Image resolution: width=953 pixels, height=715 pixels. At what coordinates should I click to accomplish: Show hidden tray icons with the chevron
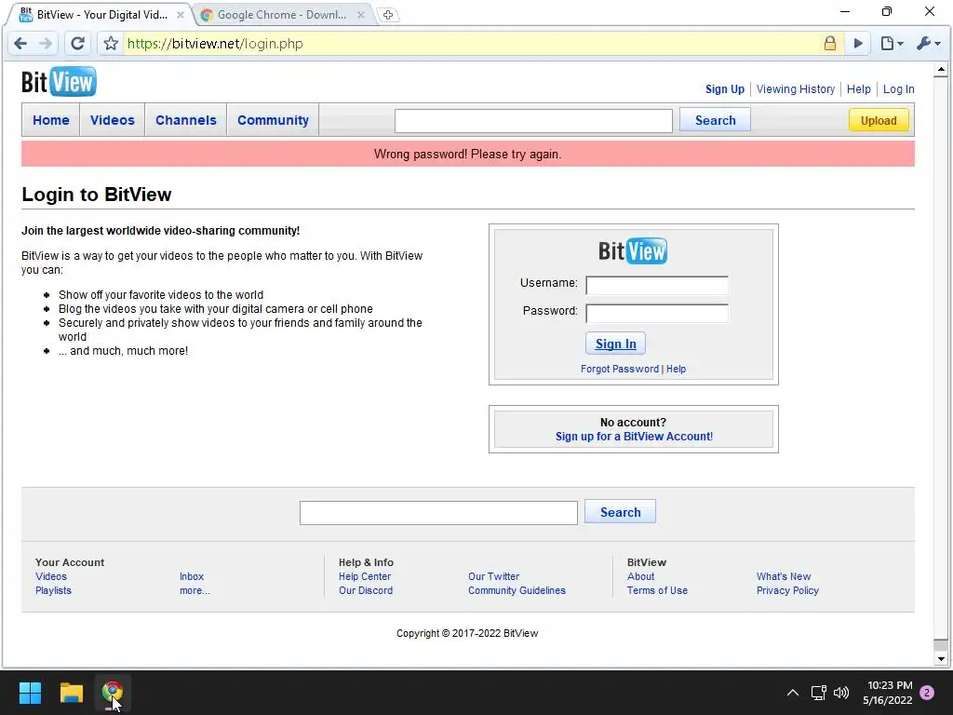point(793,693)
